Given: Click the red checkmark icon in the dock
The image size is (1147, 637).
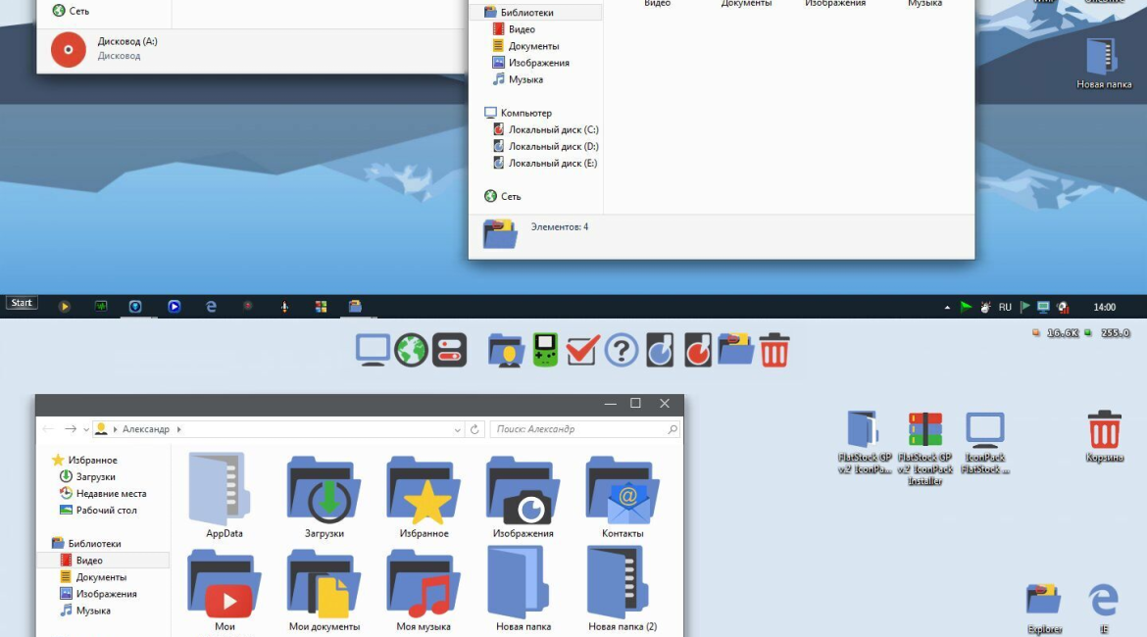Looking at the screenshot, I should pos(582,350).
